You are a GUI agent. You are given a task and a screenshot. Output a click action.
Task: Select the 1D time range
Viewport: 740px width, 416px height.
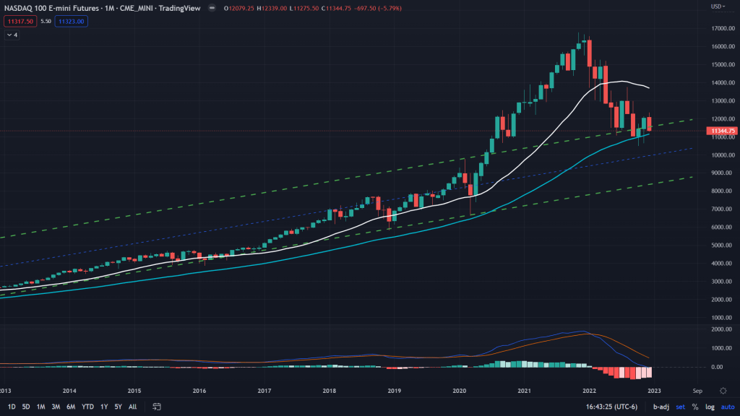point(12,407)
